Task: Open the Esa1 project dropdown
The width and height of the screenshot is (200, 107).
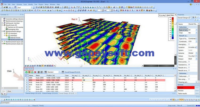Action: pos(32,7)
